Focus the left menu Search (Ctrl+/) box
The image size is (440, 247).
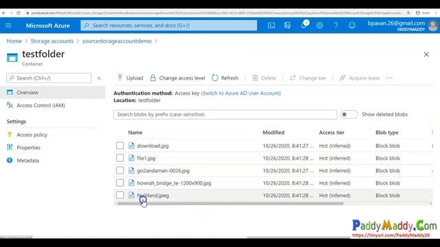coord(49,78)
